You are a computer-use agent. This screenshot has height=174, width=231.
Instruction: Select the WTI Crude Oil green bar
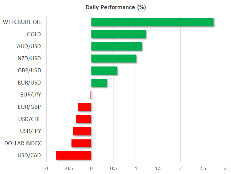coord(152,22)
